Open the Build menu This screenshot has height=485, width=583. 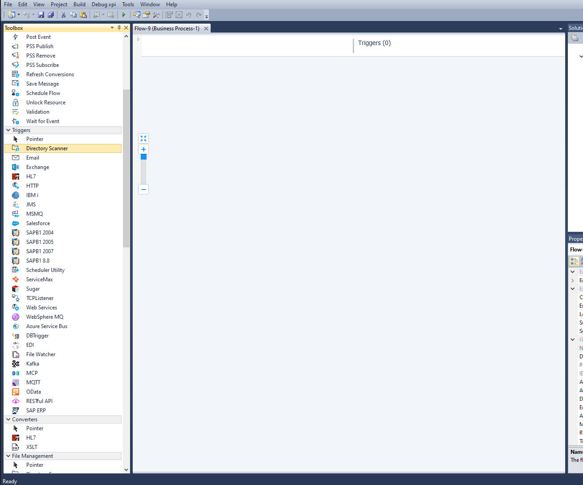[x=79, y=4]
